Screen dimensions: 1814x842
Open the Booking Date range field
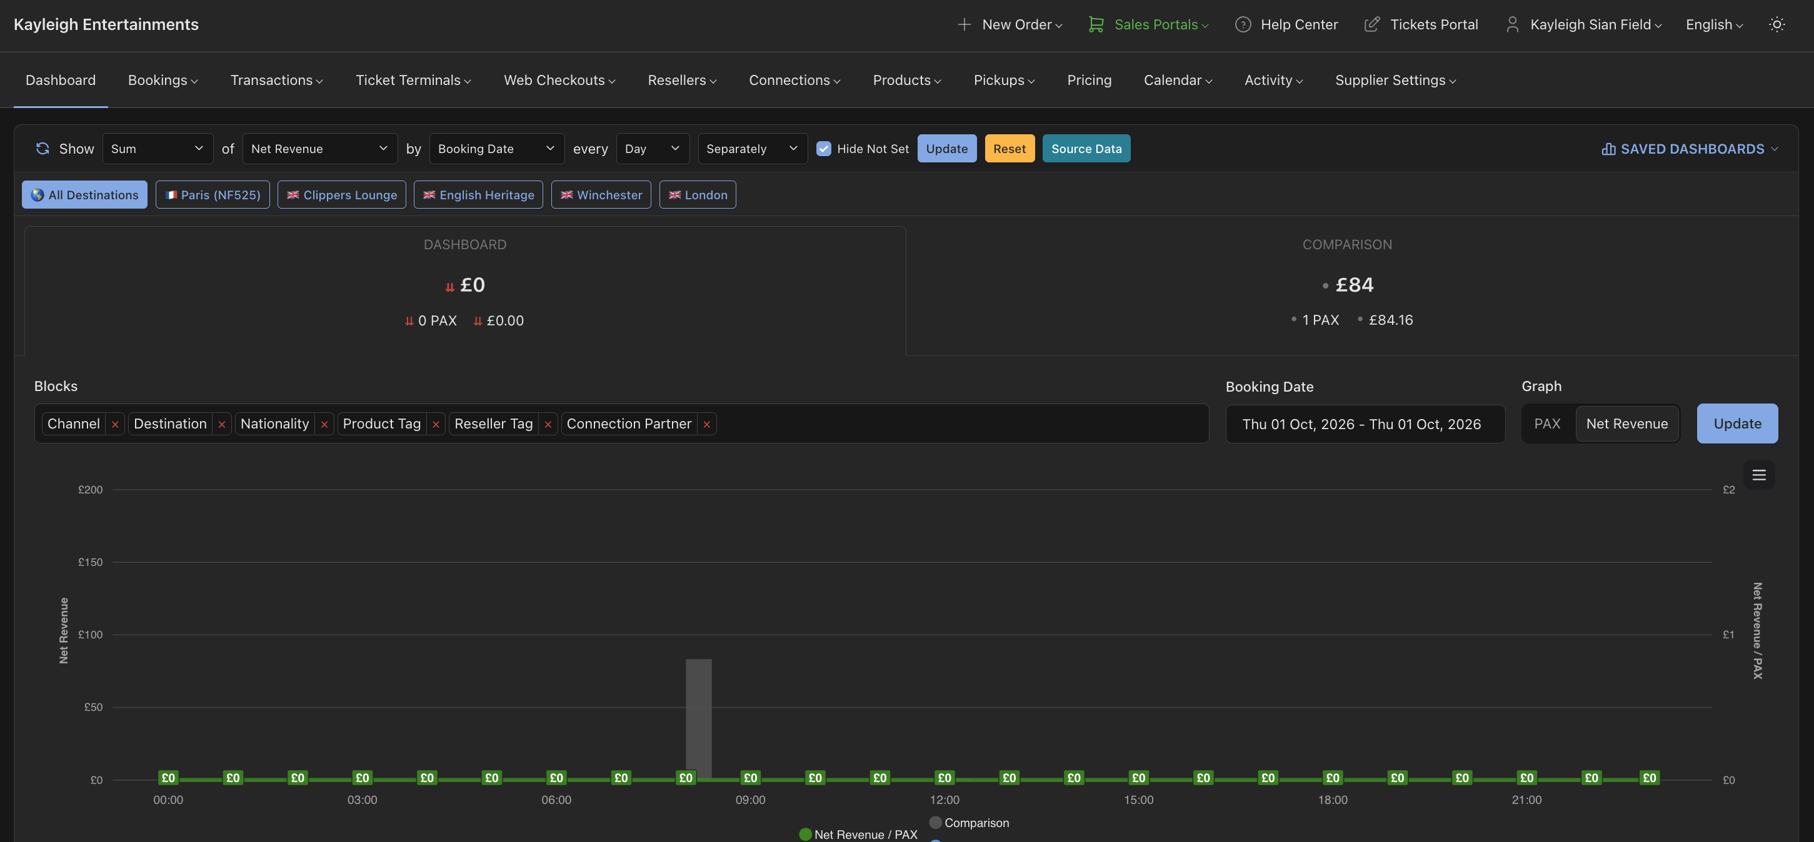pyautogui.click(x=1365, y=424)
